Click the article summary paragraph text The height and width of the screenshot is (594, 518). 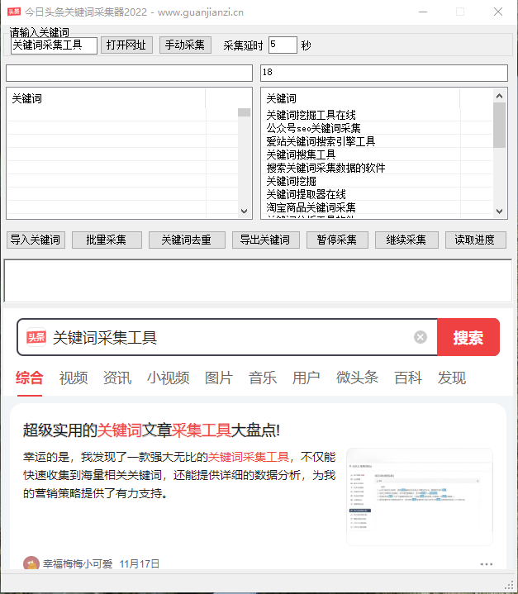pyautogui.click(x=179, y=475)
